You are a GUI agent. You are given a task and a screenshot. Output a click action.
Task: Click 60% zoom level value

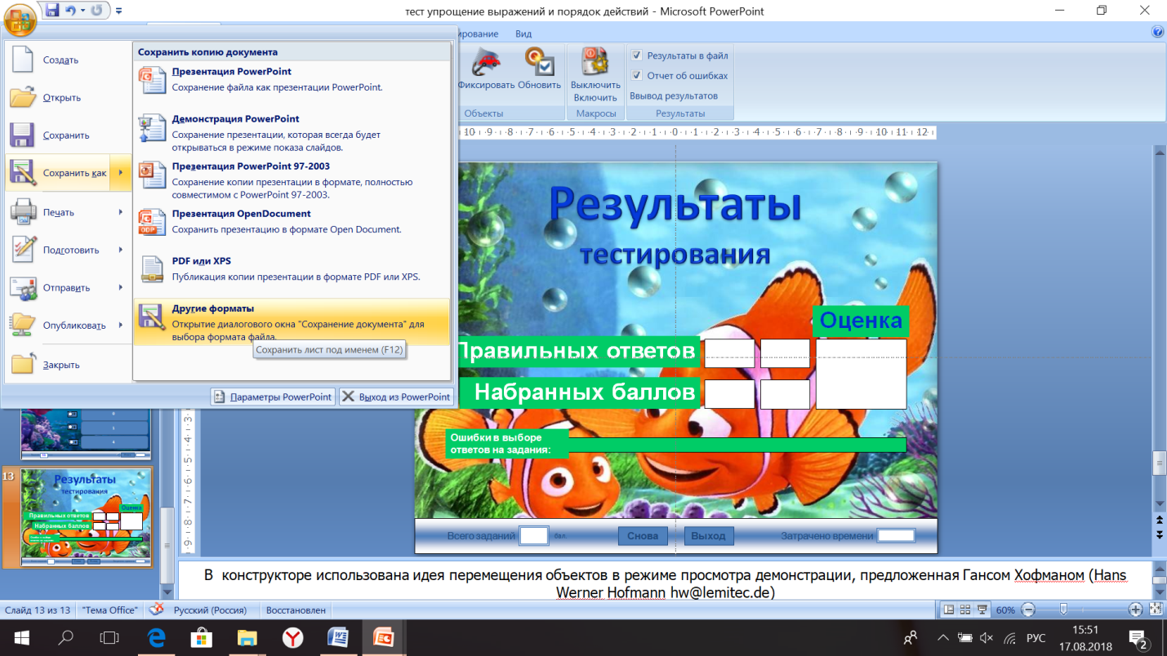point(1005,610)
